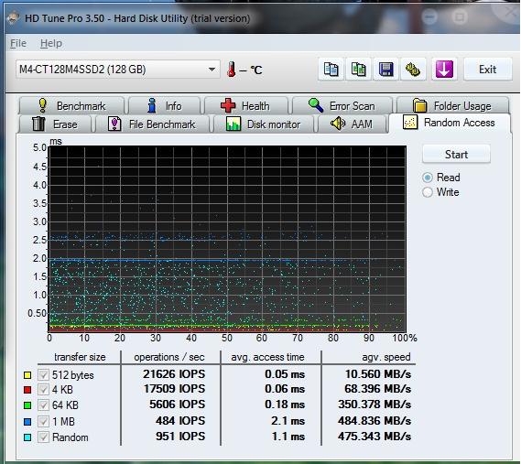
Task: Click the 951 IOPS value
Action: click(180, 437)
